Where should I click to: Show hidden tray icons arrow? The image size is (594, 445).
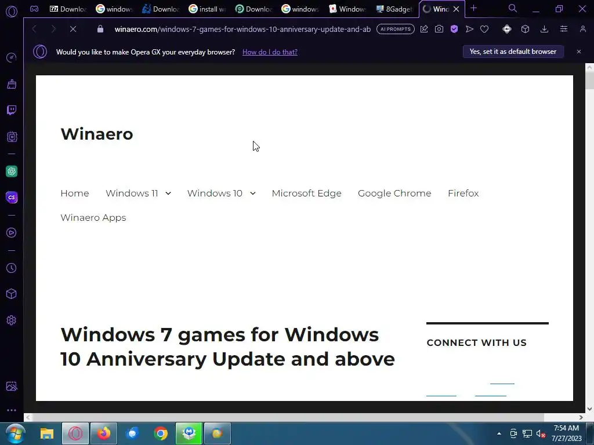coord(499,433)
